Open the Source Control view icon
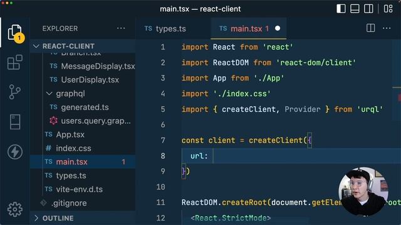 coord(15,92)
